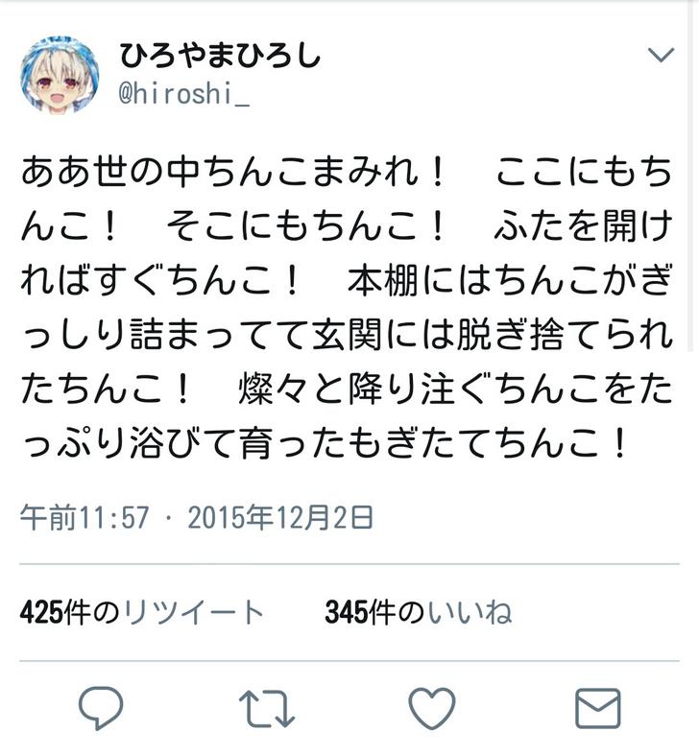Select the いいね label text

click(470, 612)
